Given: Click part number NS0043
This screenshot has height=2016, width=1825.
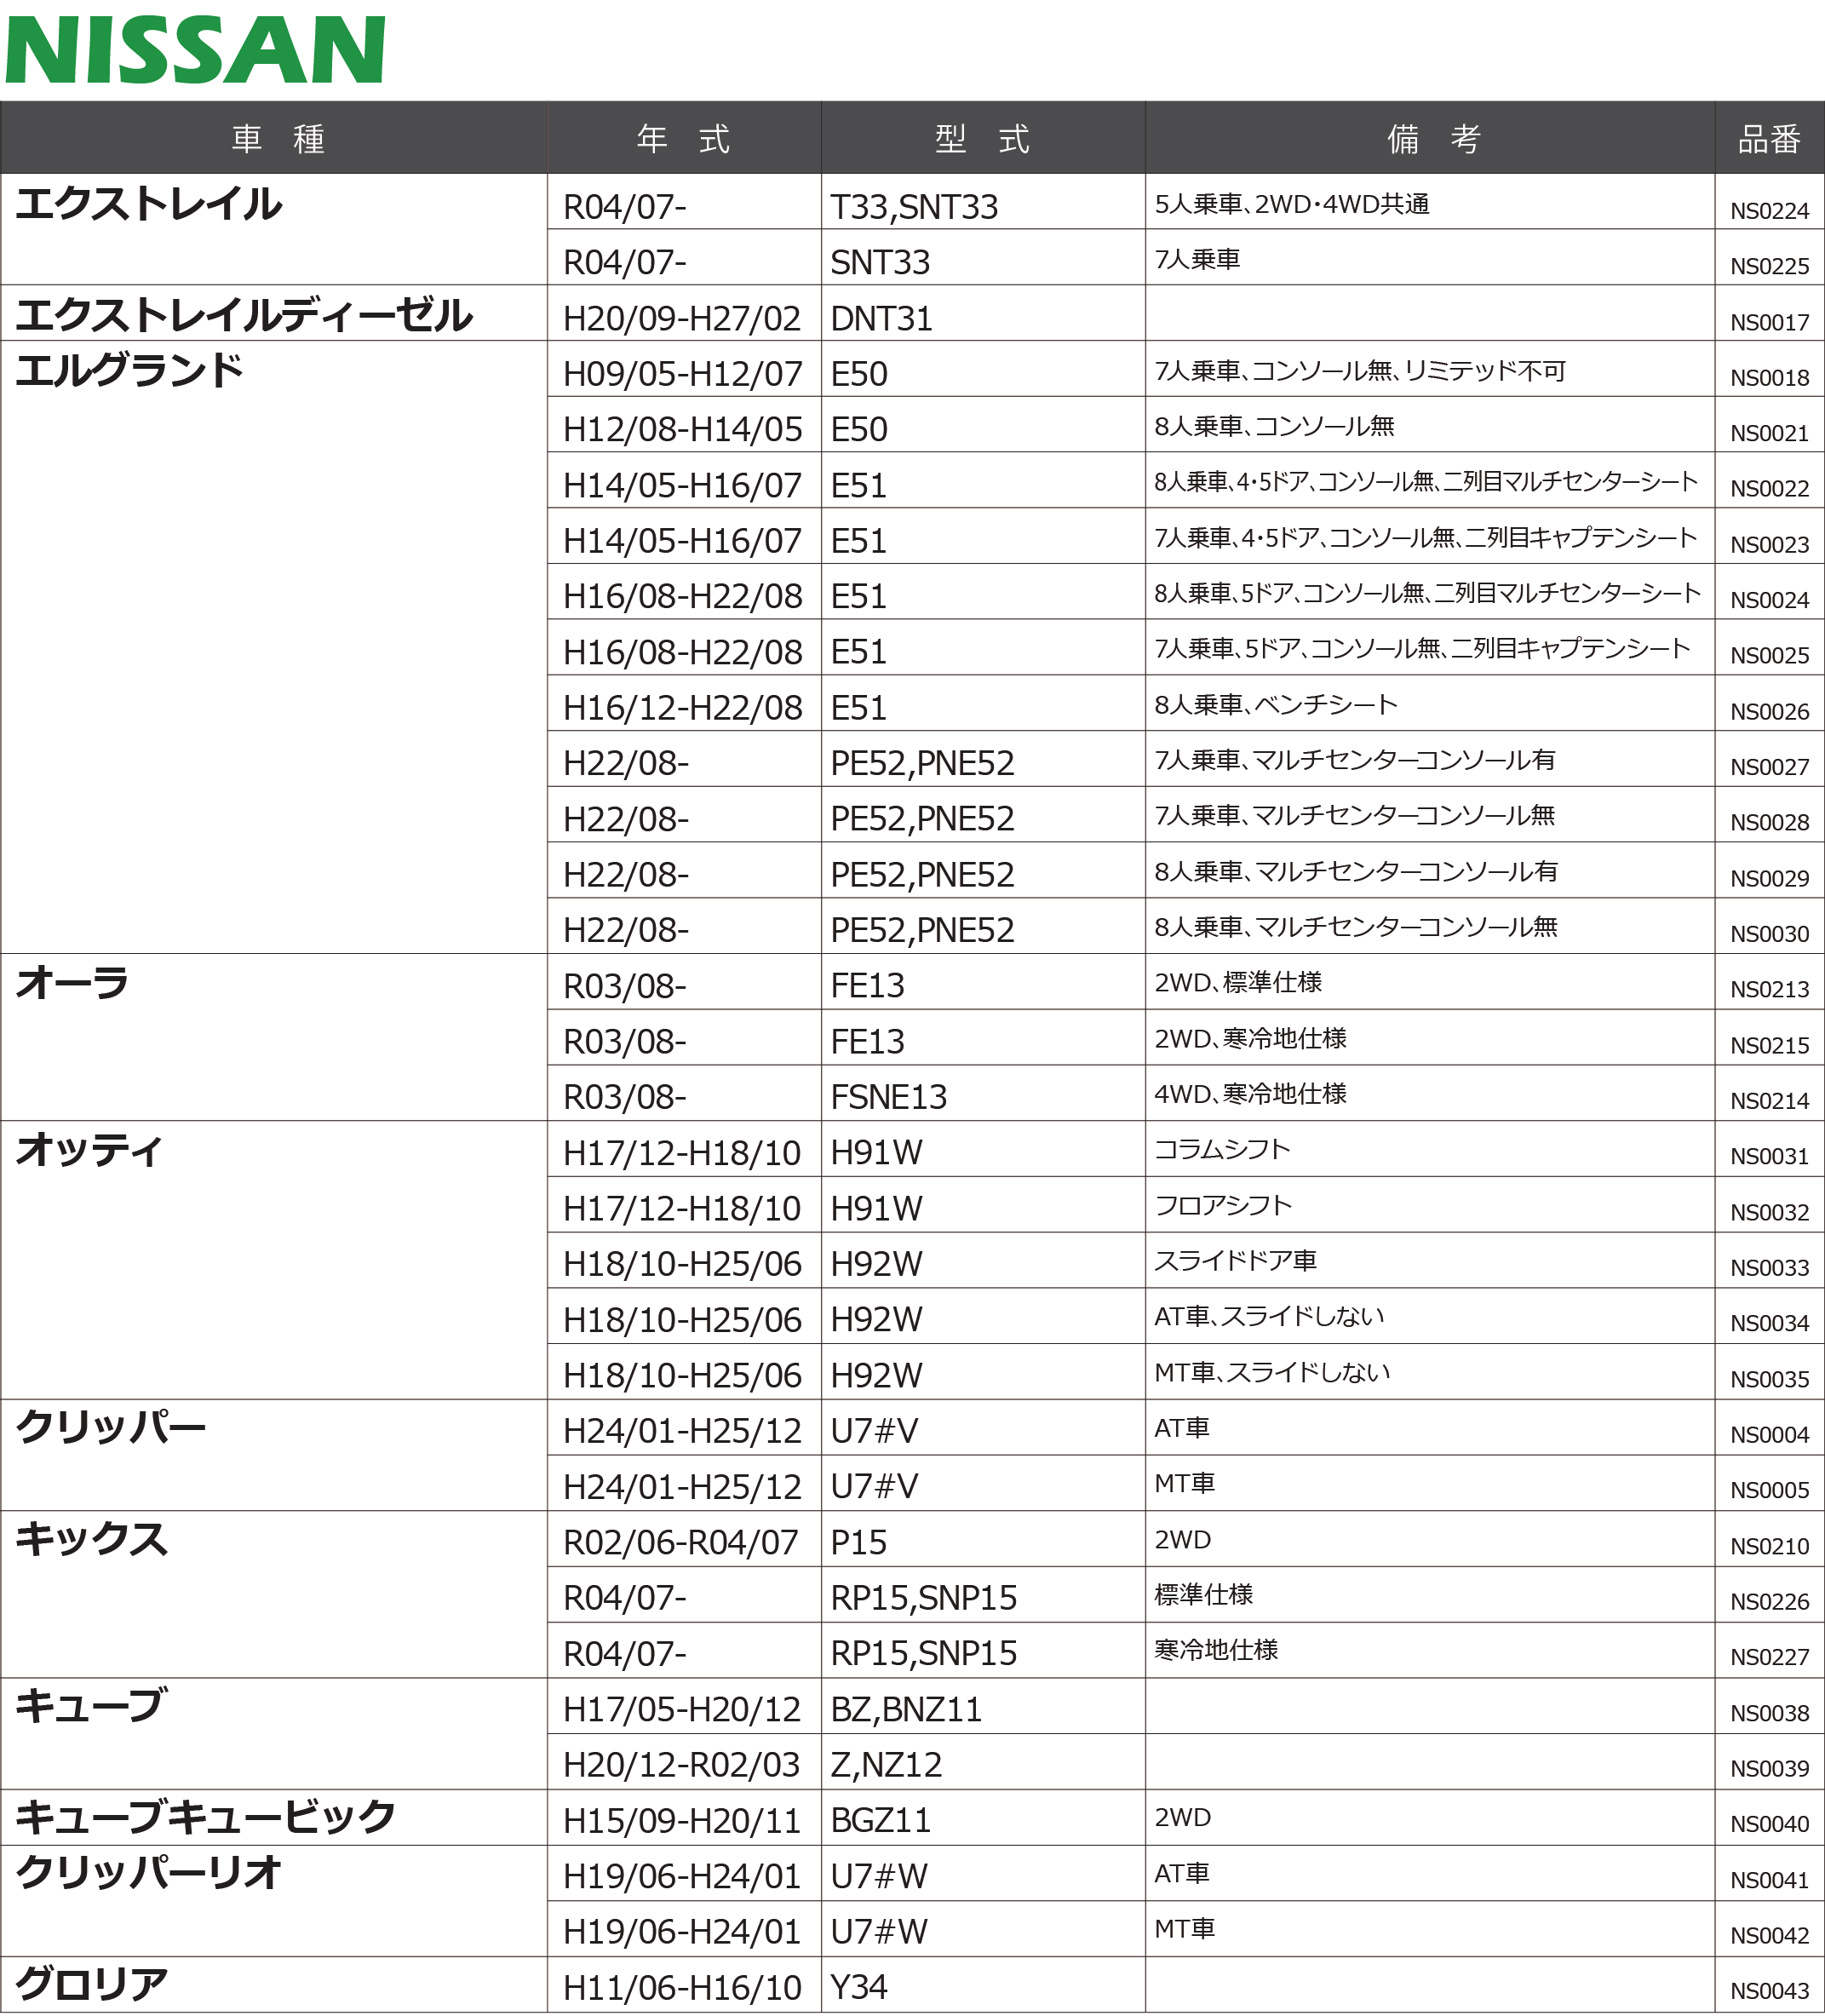Looking at the screenshot, I should [x=1769, y=1990].
